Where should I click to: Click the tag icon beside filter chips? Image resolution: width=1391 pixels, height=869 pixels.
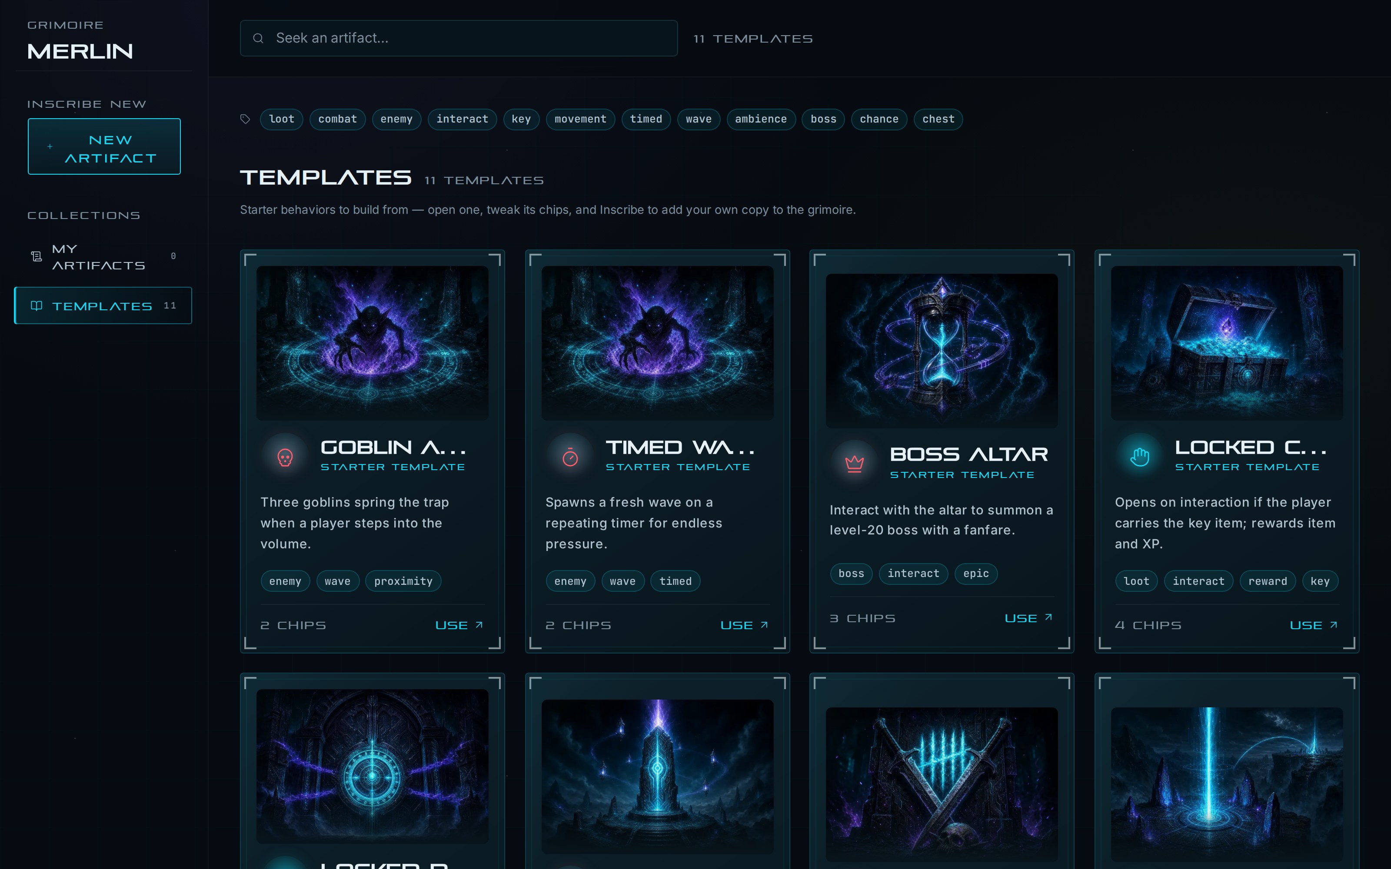(x=246, y=119)
